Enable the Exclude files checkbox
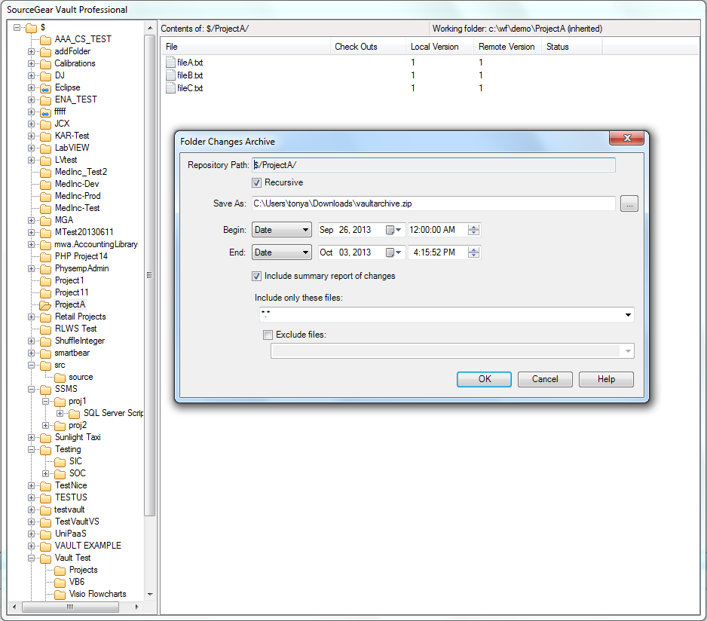This screenshot has height=621, width=707. (x=268, y=335)
